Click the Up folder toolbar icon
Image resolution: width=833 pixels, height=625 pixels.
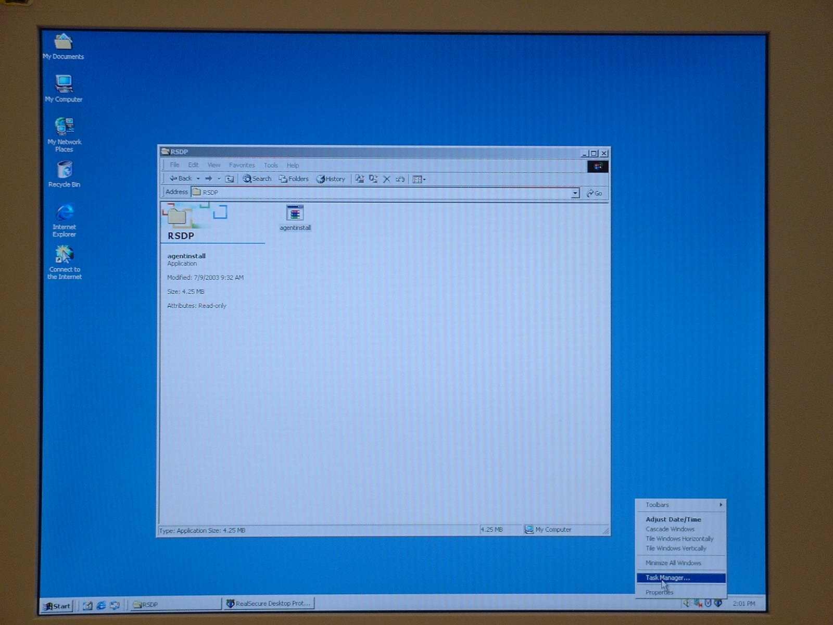click(229, 179)
